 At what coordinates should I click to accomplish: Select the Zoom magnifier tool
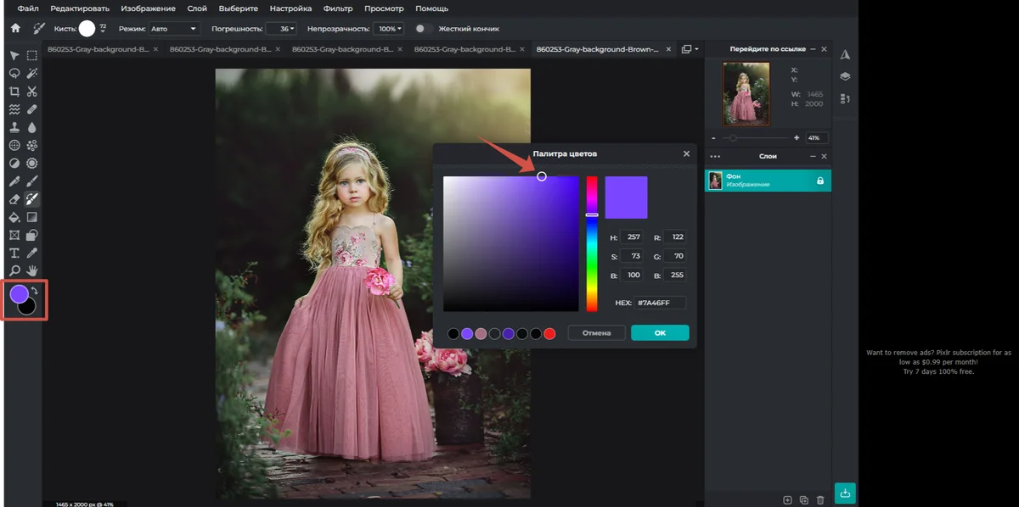point(14,270)
